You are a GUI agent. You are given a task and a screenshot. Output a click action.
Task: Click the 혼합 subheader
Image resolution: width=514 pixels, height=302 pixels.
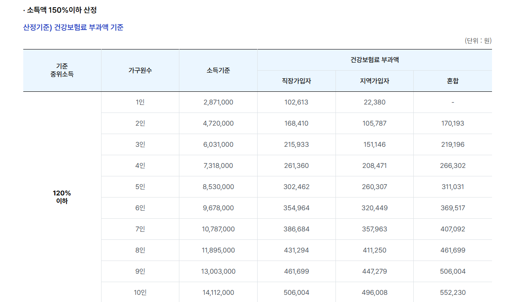[453, 80]
